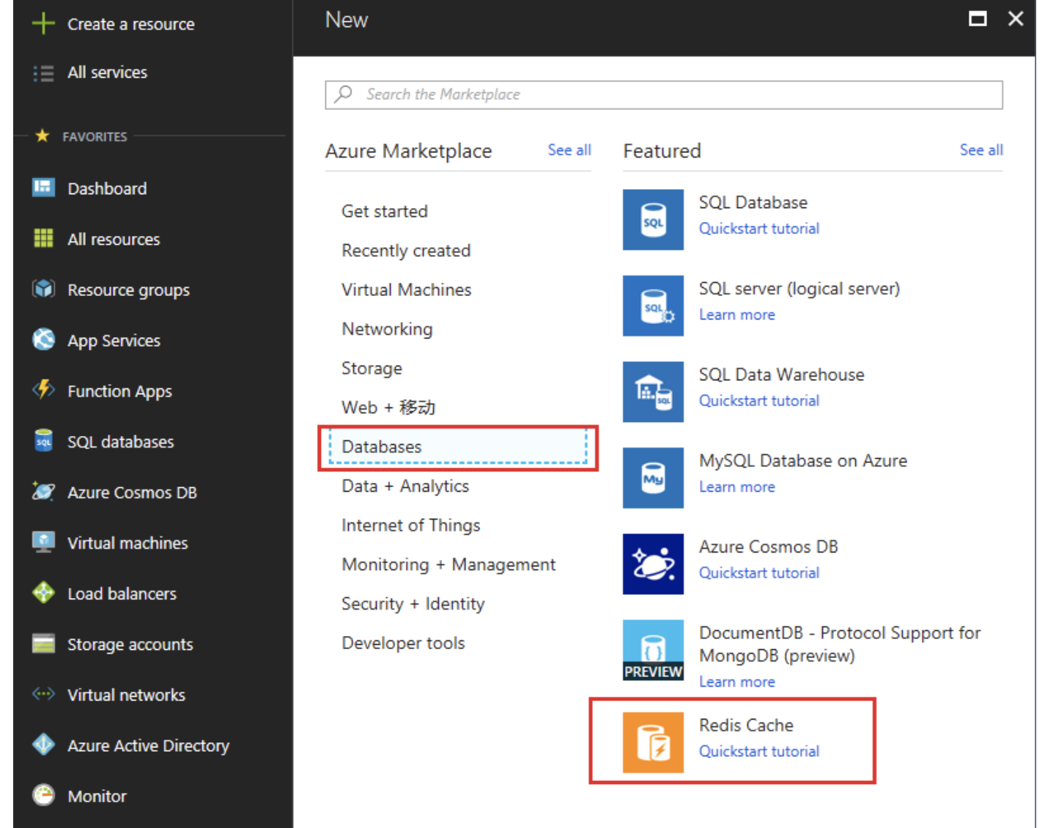Open the Storage category

point(372,368)
